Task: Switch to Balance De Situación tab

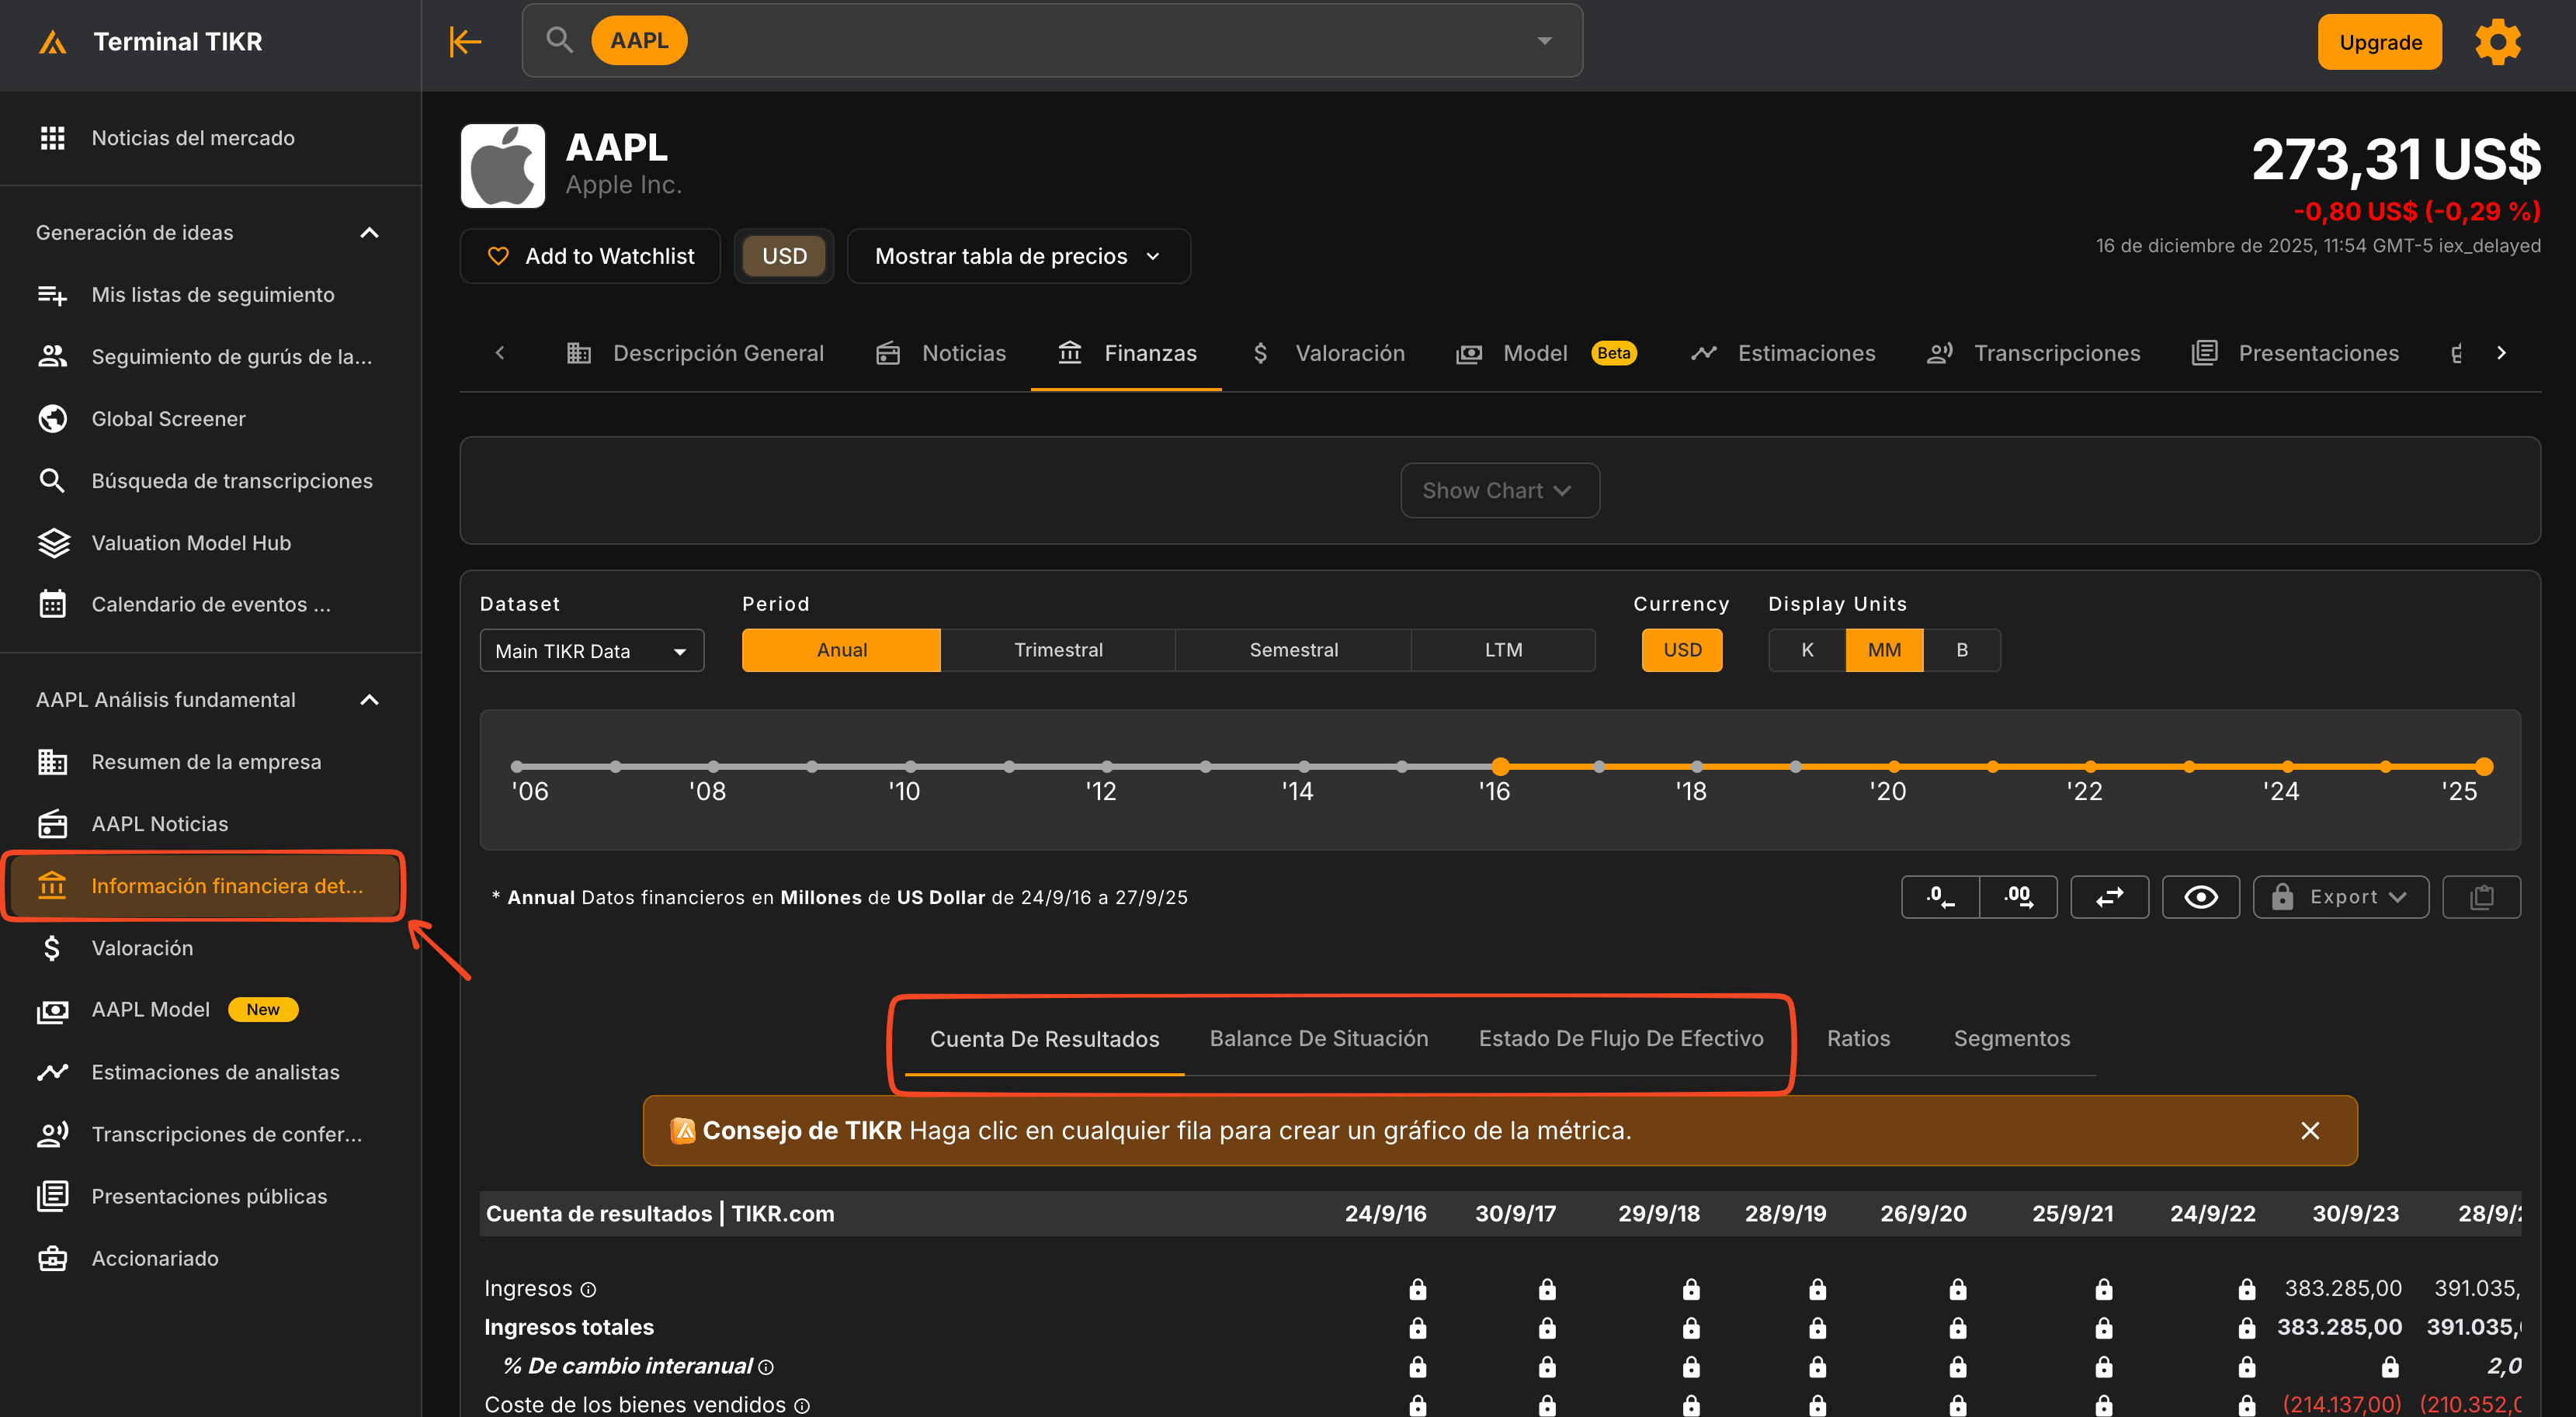Action: pos(1318,1038)
